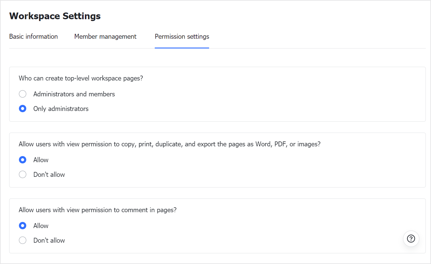Viewport: 431px width, 264px height.
Task: Choose the 'Only administrators' radio circle
Action: [x=23, y=109]
